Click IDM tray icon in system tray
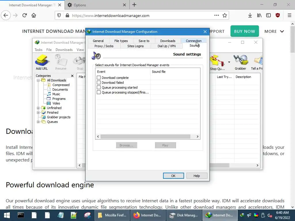Viewport: 295px width, 221px height. coord(242,215)
